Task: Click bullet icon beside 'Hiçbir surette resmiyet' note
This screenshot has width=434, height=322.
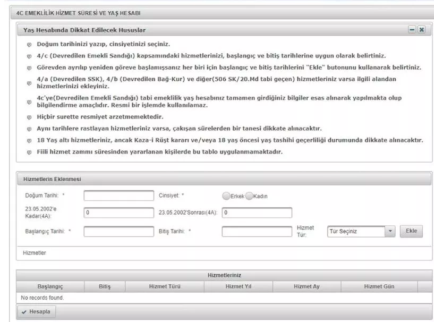Action: tap(30, 116)
